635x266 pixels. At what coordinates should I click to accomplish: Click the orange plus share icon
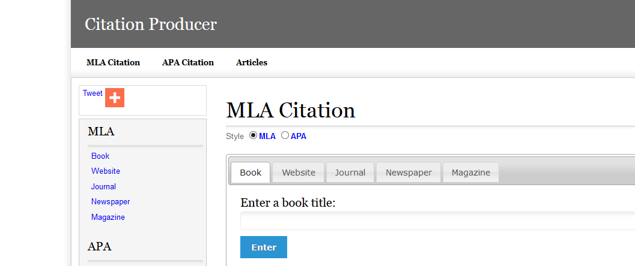point(114,98)
